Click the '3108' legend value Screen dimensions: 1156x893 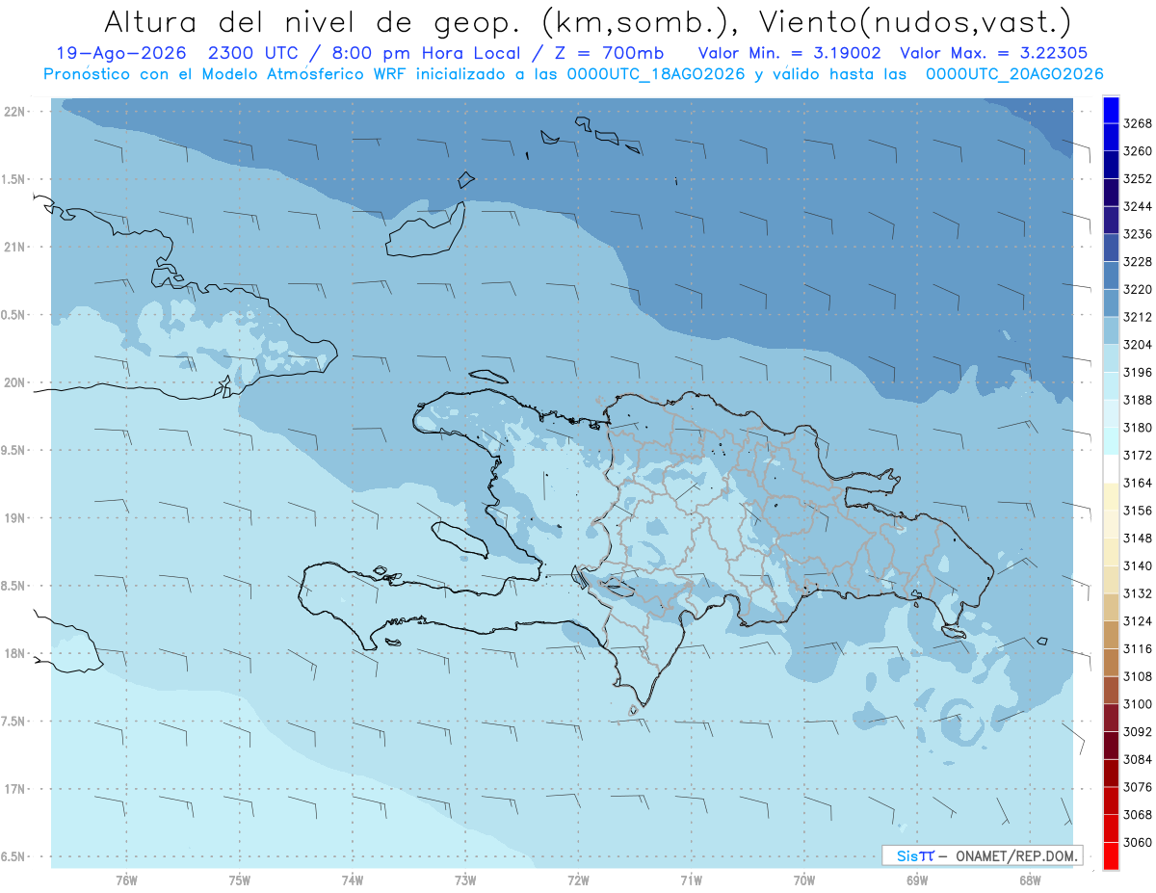coord(1138,676)
